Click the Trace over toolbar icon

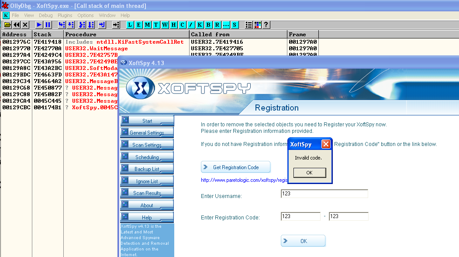click(91, 25)
